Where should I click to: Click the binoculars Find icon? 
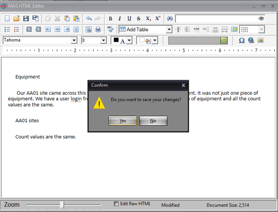pos(169,18)
